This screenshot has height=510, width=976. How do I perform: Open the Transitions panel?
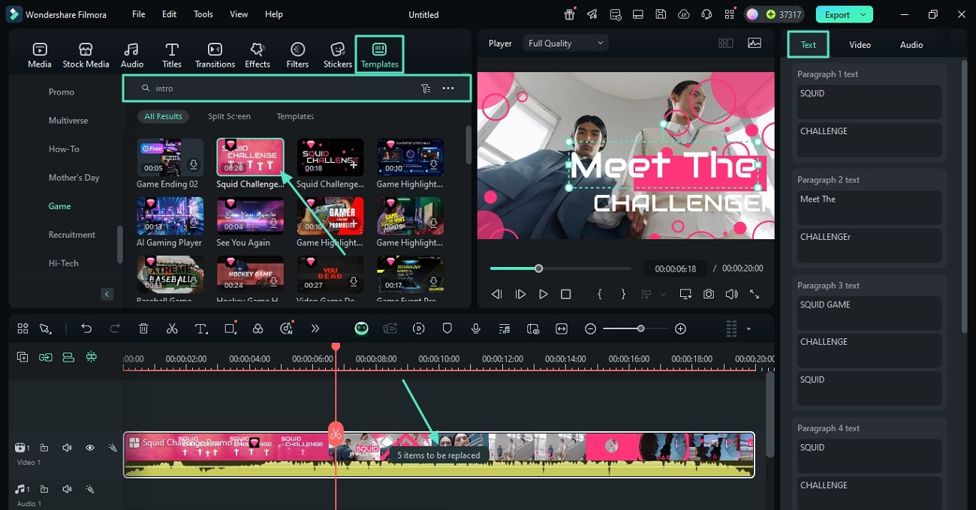(215, 55)
